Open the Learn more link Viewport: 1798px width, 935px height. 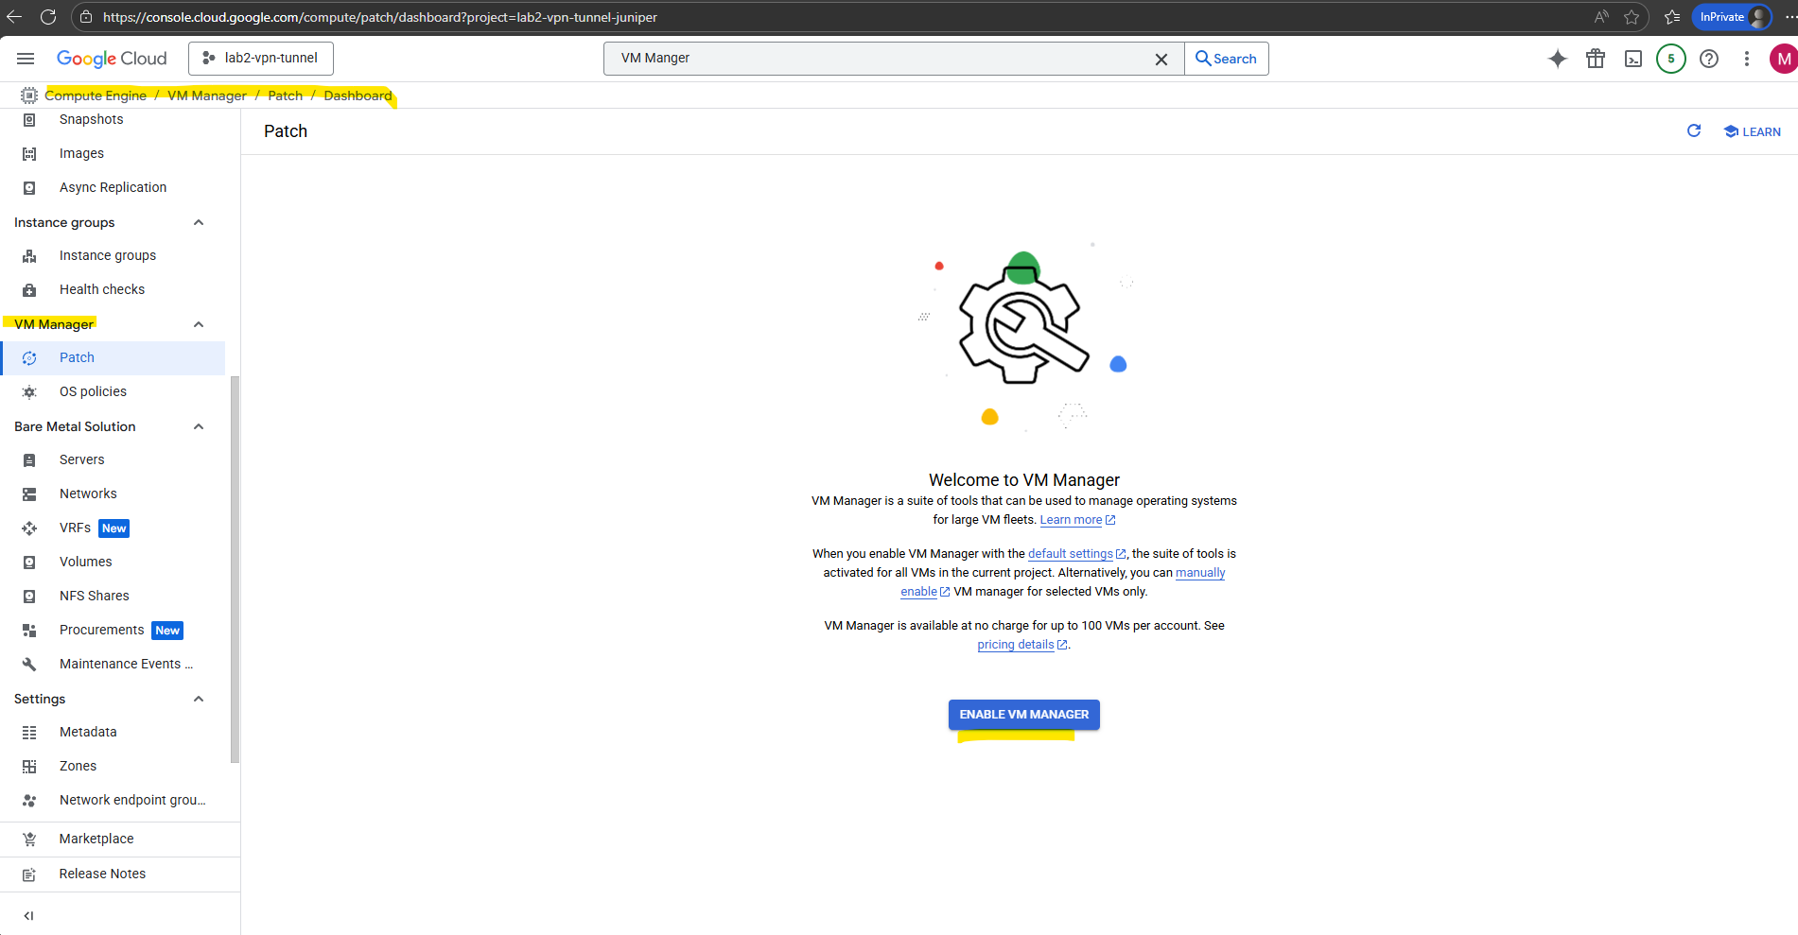1077,520
